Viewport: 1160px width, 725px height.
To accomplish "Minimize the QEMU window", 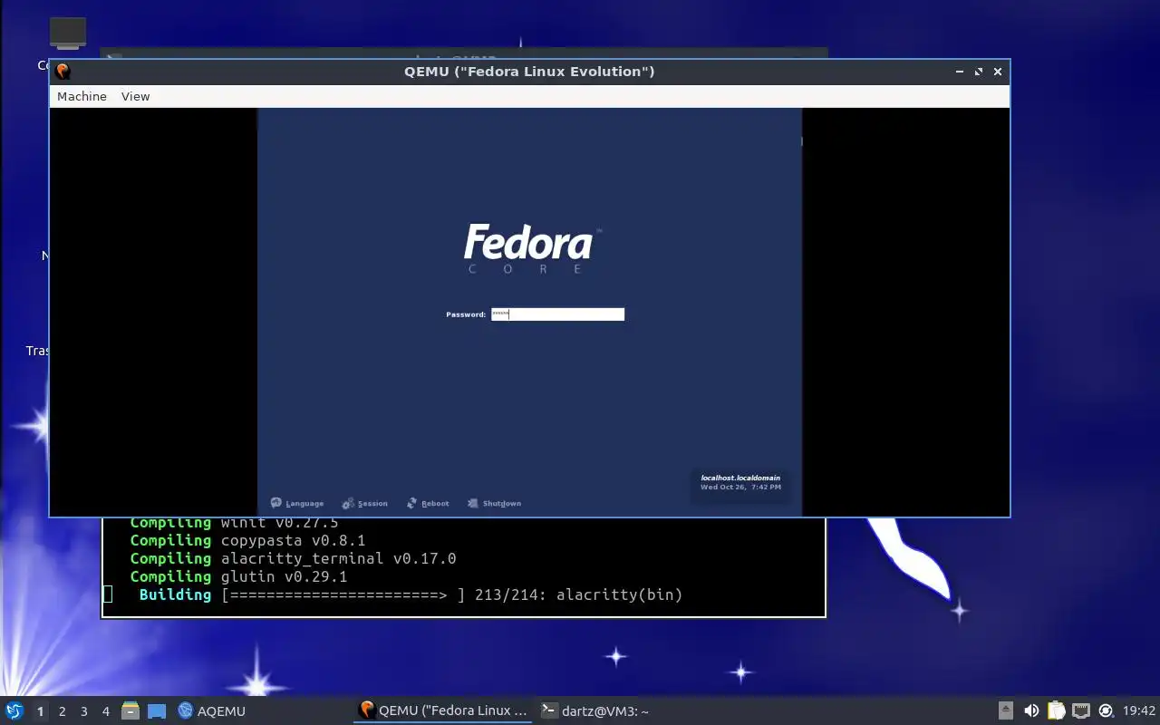I will pos(960,72).
